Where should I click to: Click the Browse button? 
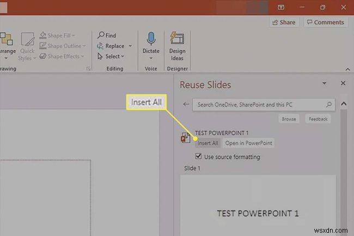coord(289,119)
